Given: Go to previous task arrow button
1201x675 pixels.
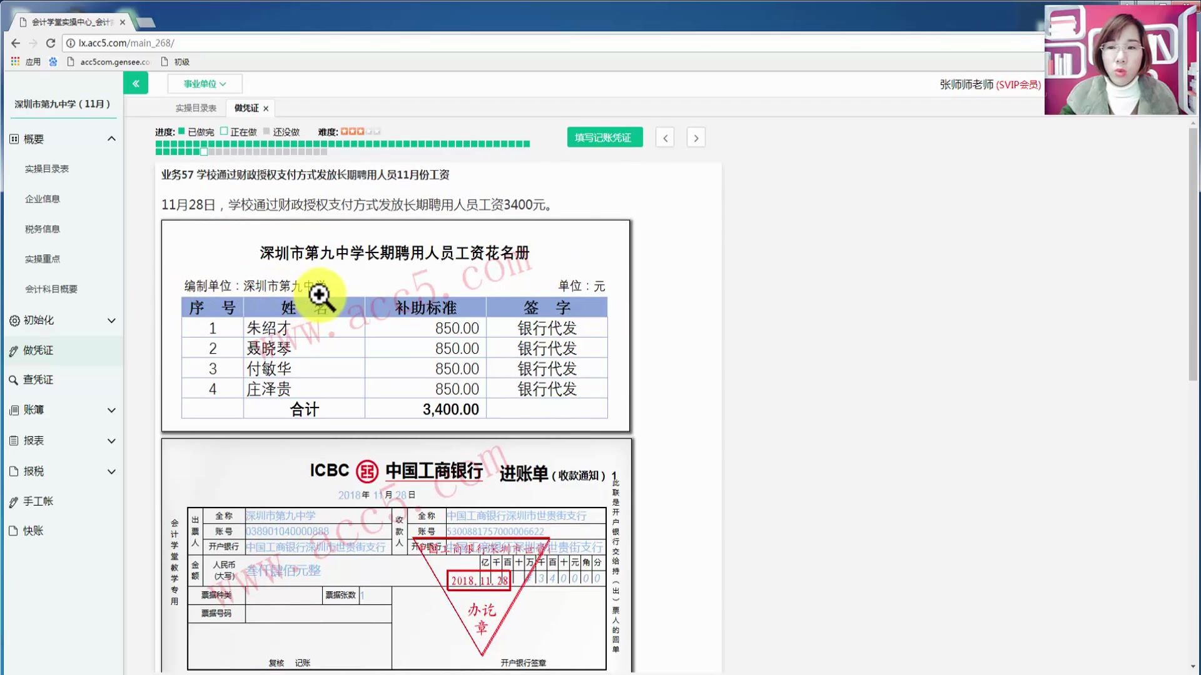Looking at the screenshot, I should pyautogui.click(x=665, y=137).
